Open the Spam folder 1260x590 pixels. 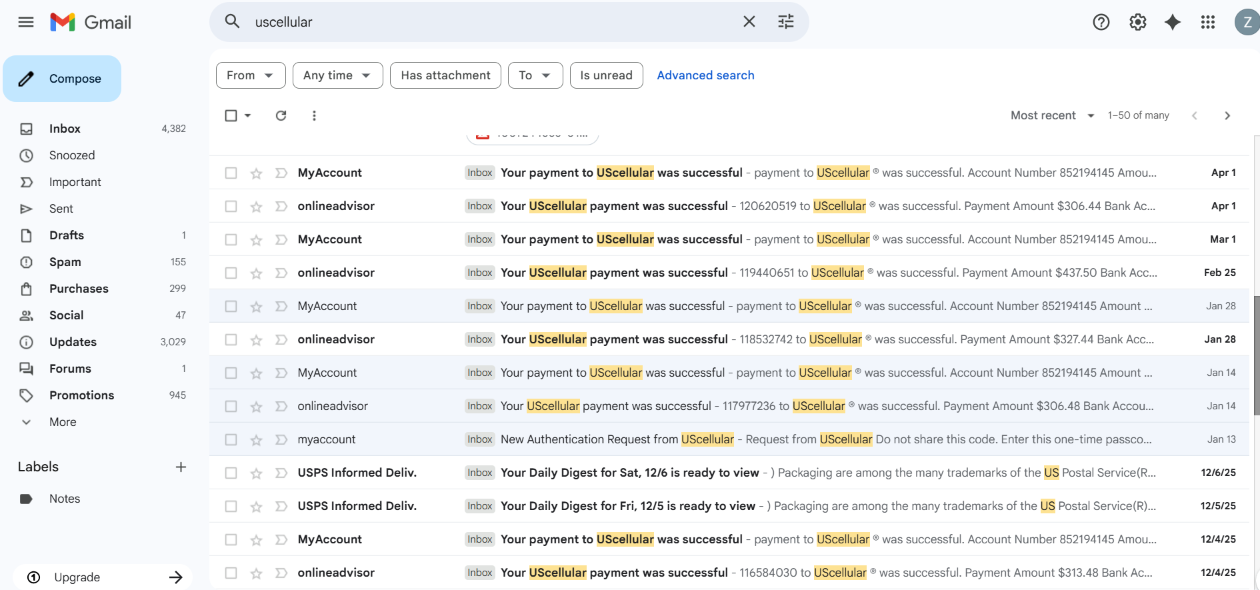pyautogui.click(x=65, y=262)
